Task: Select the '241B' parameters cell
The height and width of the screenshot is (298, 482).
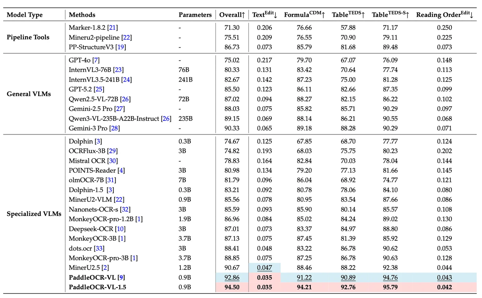Action: (186, 80)
